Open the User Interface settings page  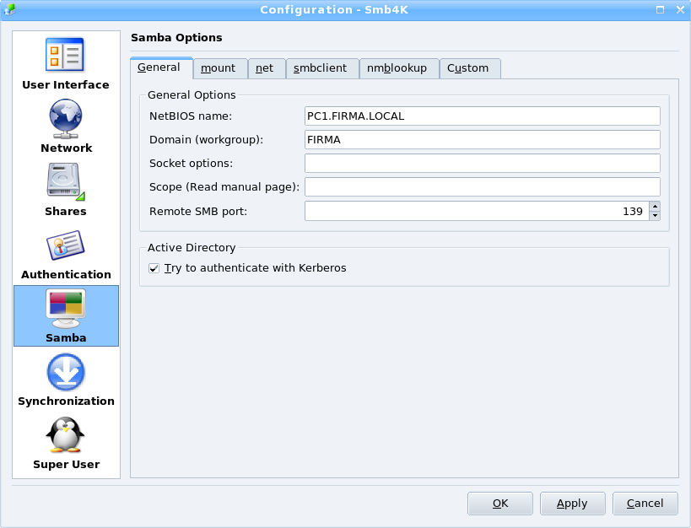[66, 63]
